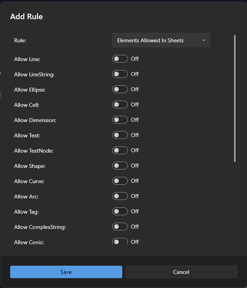
Task: Toggle Allow Shape on
Action: (120, 166)
